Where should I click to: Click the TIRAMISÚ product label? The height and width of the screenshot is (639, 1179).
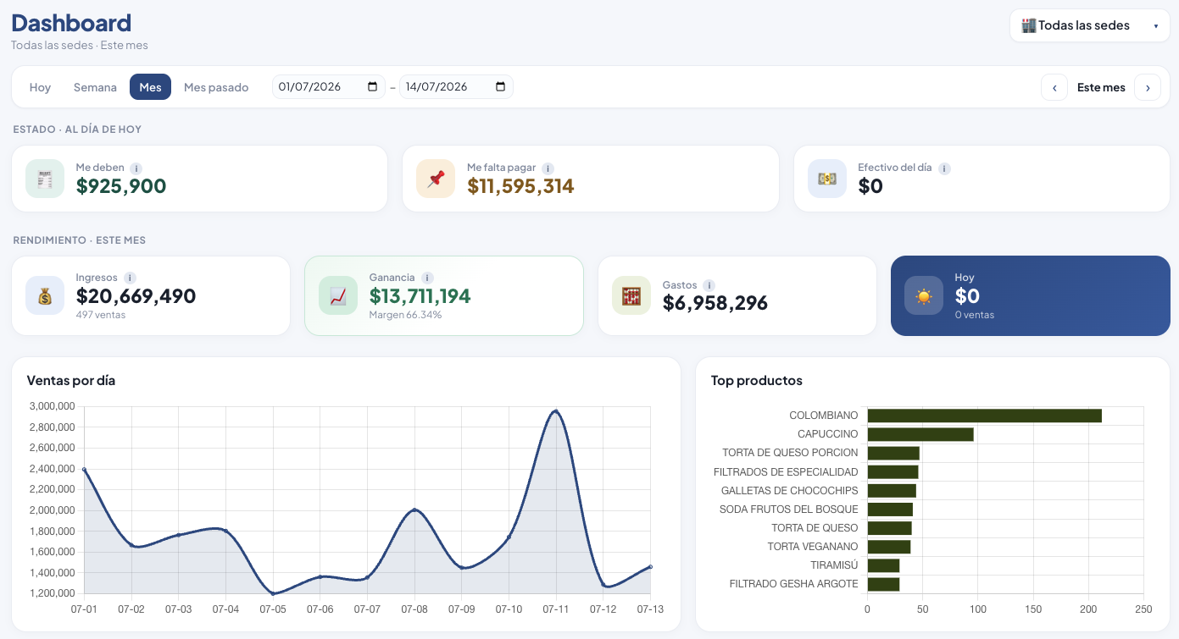tap(834, 565)
